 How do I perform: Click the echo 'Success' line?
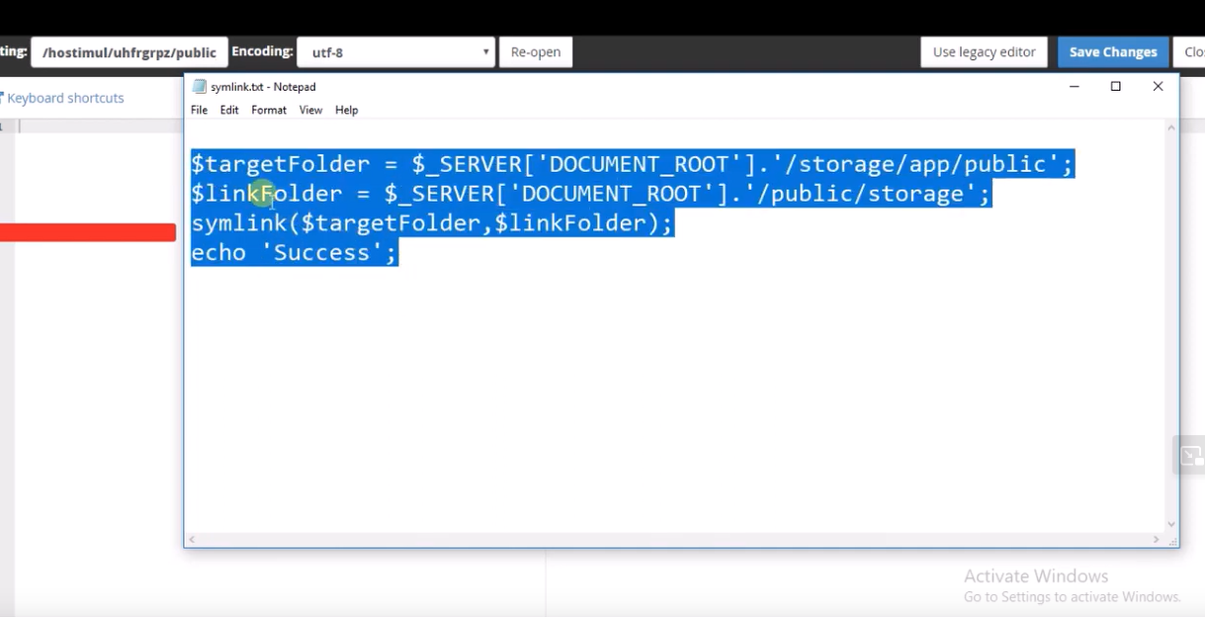(294, 253)
